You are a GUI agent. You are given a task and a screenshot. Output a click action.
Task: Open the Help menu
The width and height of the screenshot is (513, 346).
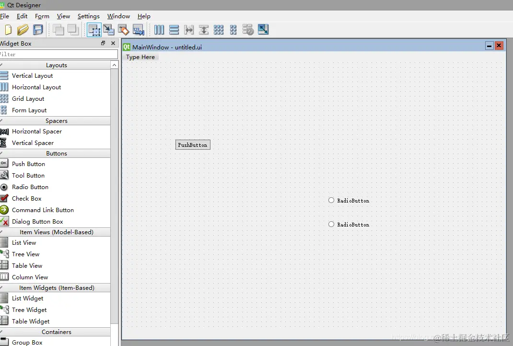pyautogui.click(x=144, y=16)
